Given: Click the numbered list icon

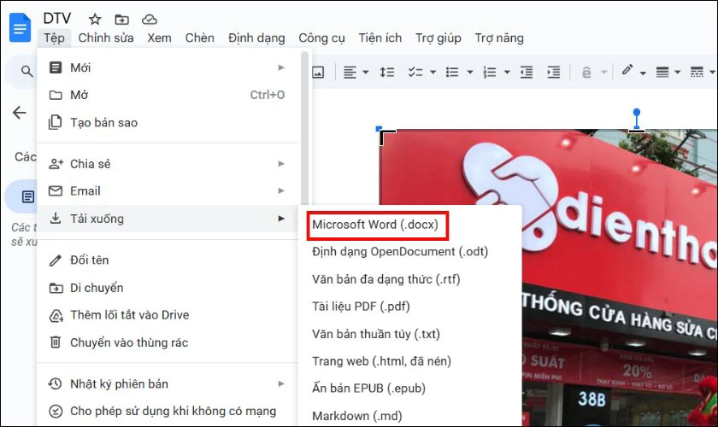Looking at the screenshot, I should point(490,72).
